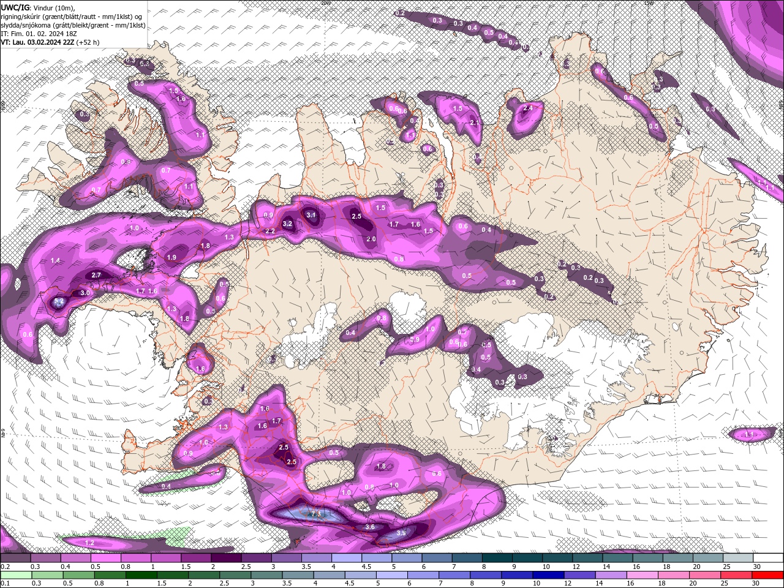Select the pale green 0.1–0.3 rain legend swatch
The image size is (784, 588).
point(15,575)
